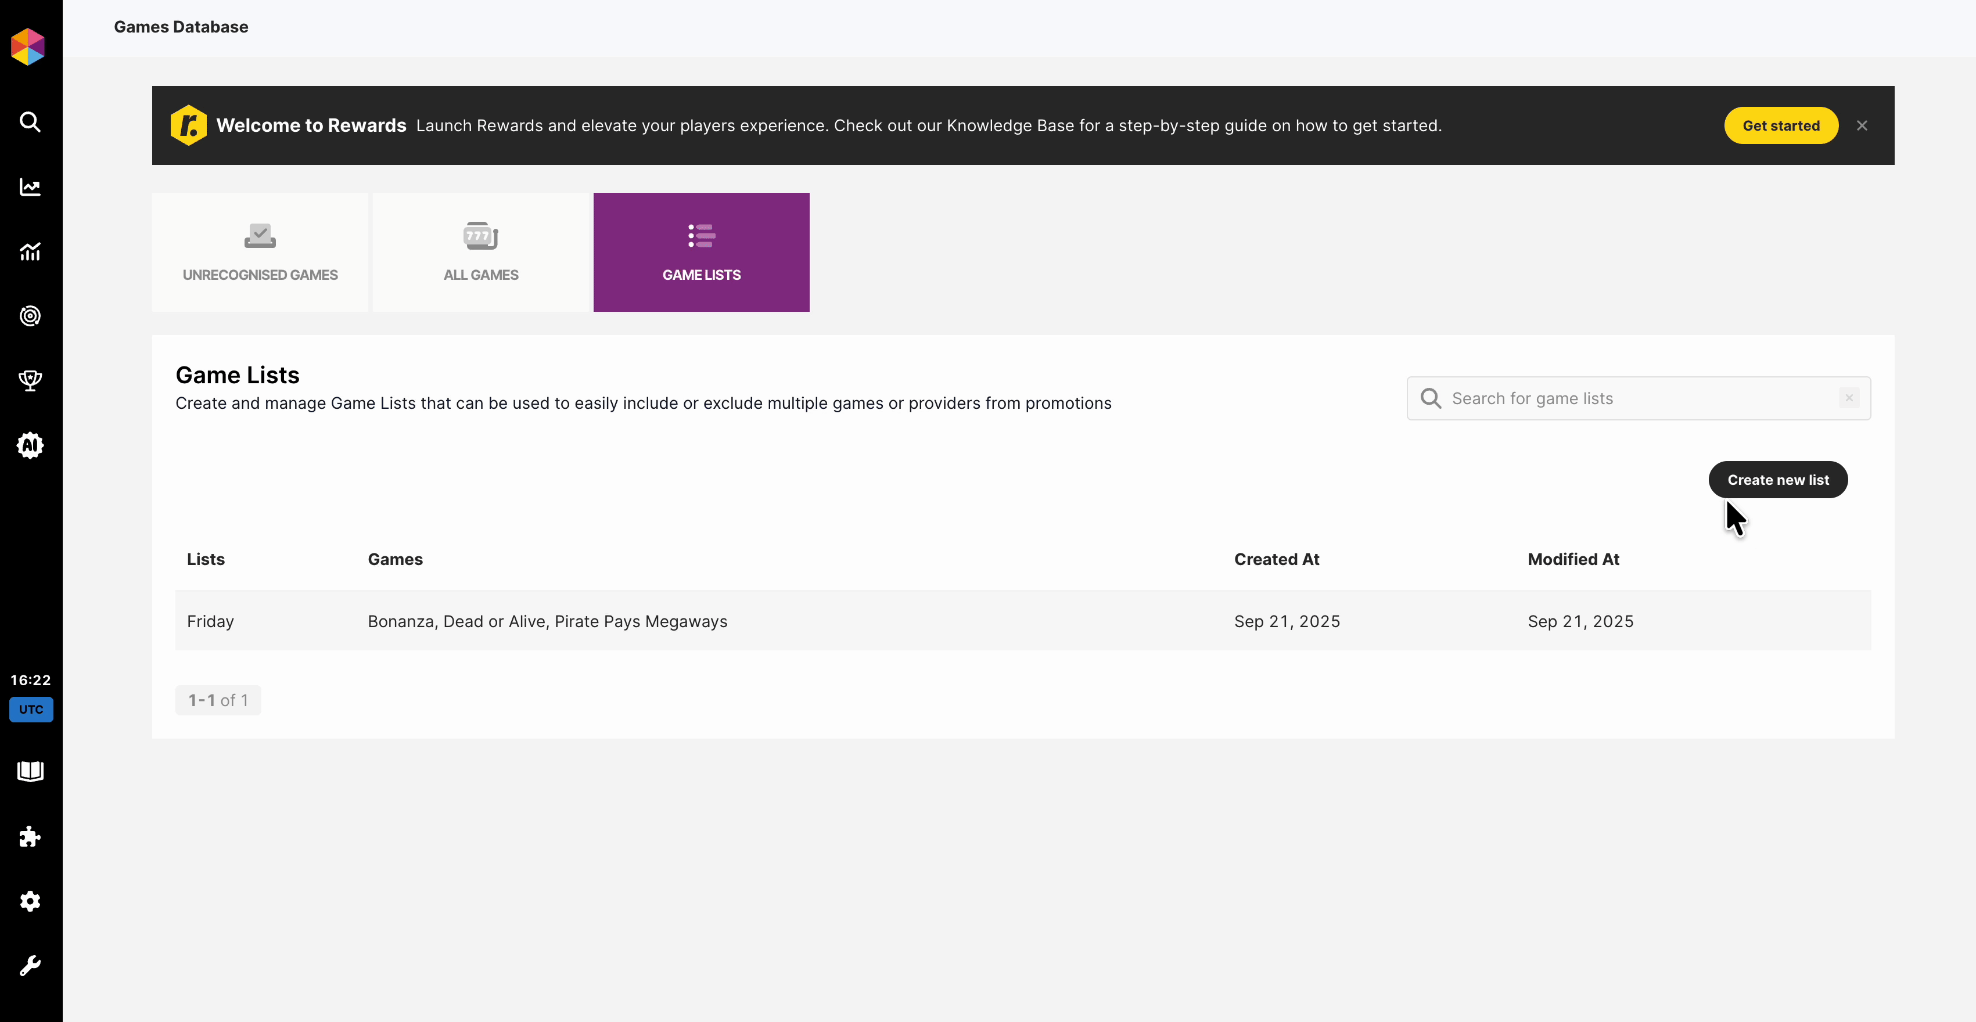This screenshot has height=1022, width=1976.
Task: Open the settings gear icon
Action: coord(30,901)
